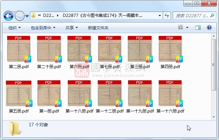Expand hidden path chevron in address bar
219x140 pixels.
(39, 15)
